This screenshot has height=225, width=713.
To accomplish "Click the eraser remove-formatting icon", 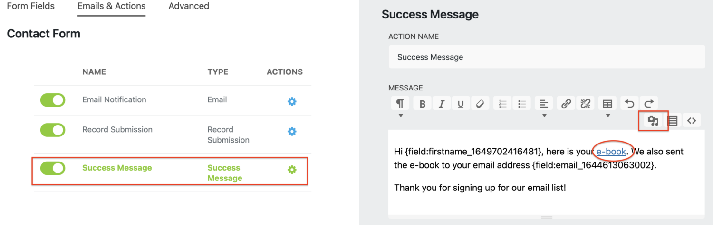I will pyautogui.click(x=480, y=104).
